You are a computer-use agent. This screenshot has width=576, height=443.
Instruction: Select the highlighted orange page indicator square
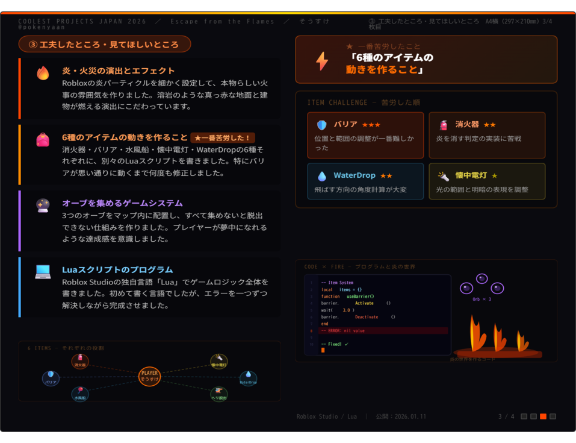tap(544, 416)
